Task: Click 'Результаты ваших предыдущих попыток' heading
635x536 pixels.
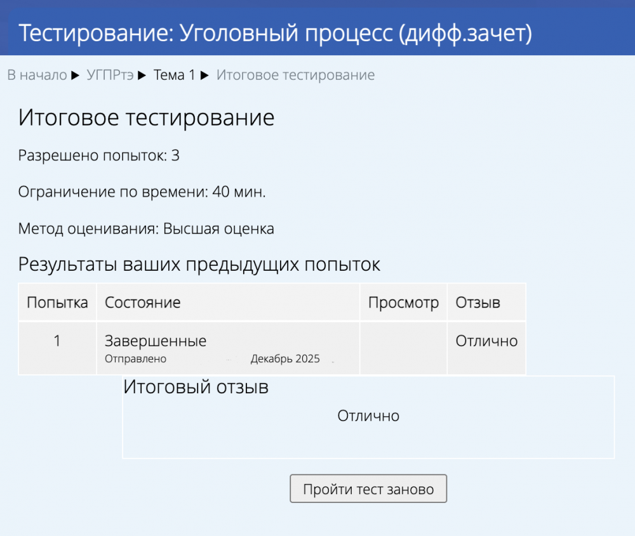Action: 199,265
